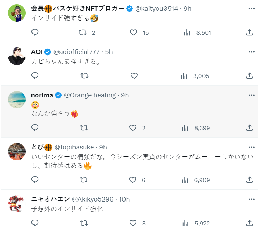Retweet the kaityou0514 post
Screen dimensions: 258x234
point(83,32)
